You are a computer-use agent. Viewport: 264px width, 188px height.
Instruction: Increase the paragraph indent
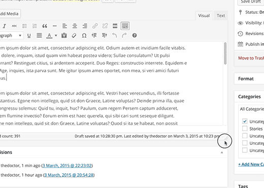(104, 36)
